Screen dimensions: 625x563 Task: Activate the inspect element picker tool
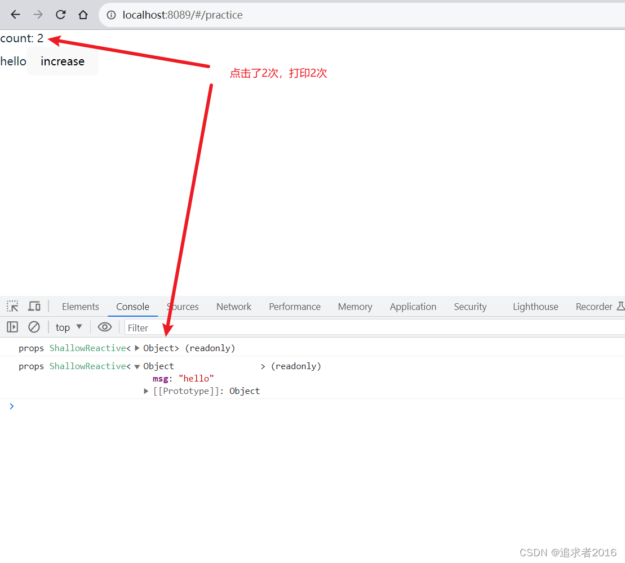click(12, 306)
